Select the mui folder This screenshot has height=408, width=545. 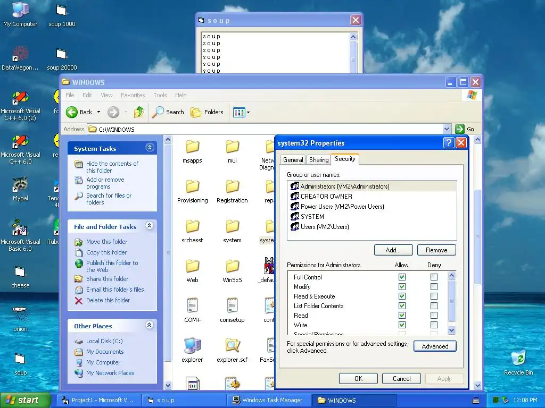pyautogui.click(x=232, y=151)
